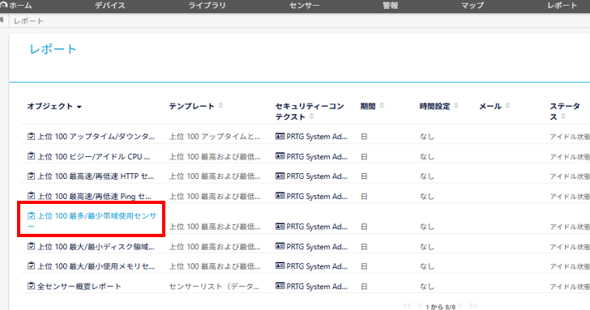
Task: Click report icon of 使用メモリ row
Action: (32, 265)
